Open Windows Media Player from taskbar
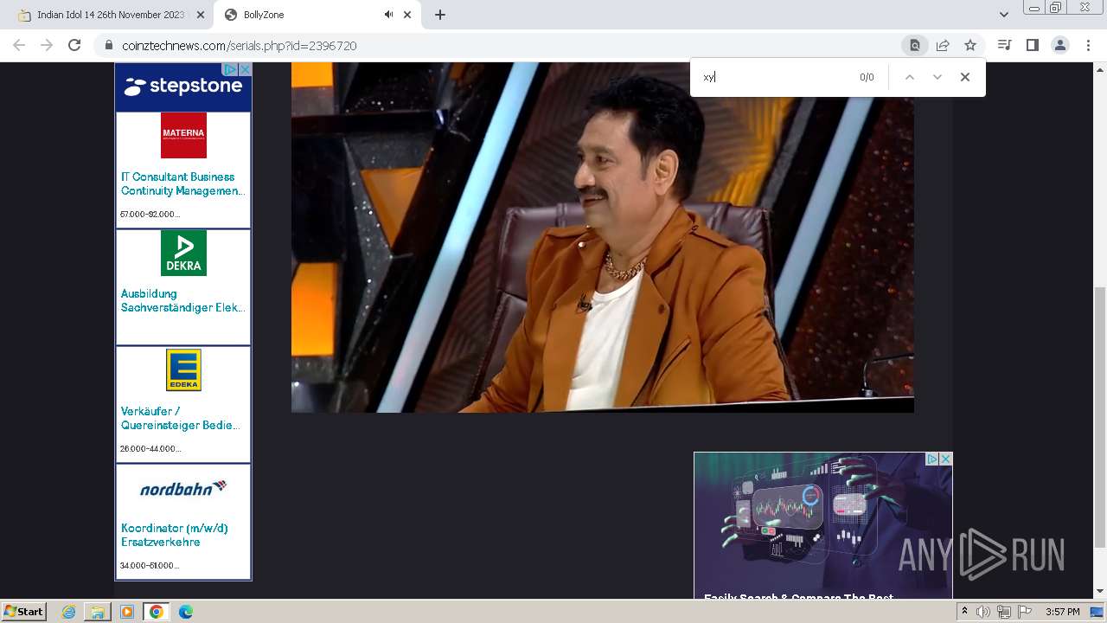This screenshot has width=1107, height=623. tap(127, 612)
